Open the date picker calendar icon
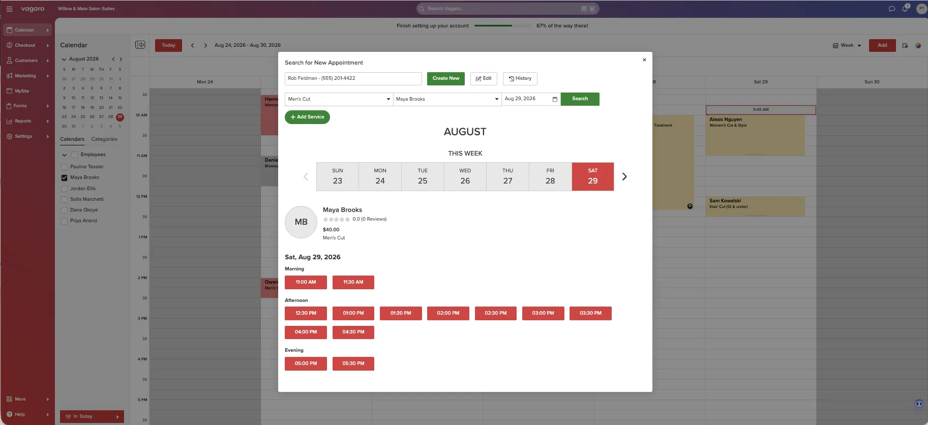This screenshot has height=425, width=928. point(555,99)
